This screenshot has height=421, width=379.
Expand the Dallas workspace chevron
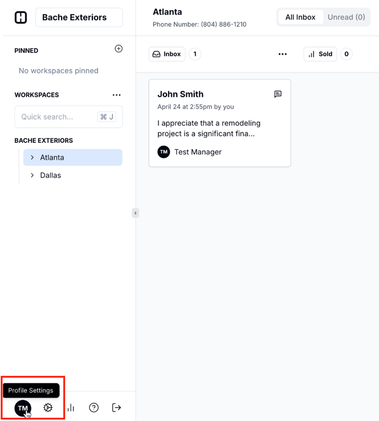[33, 175]
